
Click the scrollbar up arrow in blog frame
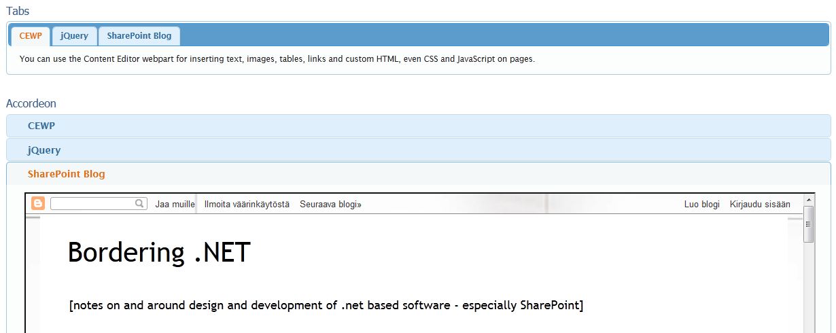(809, 200)
